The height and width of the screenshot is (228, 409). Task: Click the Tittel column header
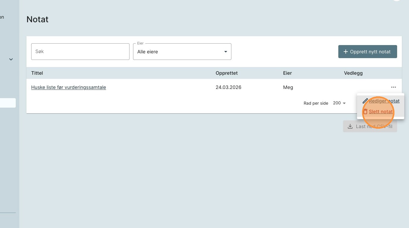[37, 73]
